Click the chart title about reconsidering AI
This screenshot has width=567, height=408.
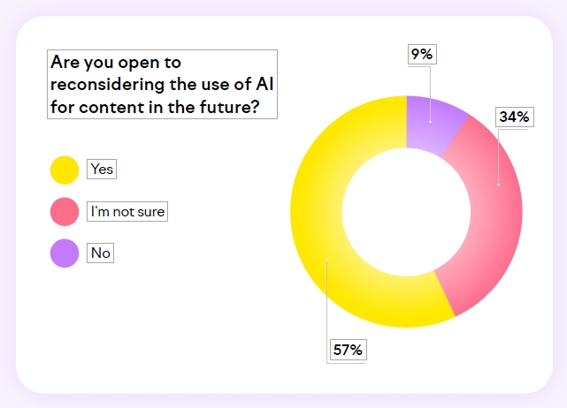(x=162, y=84)
